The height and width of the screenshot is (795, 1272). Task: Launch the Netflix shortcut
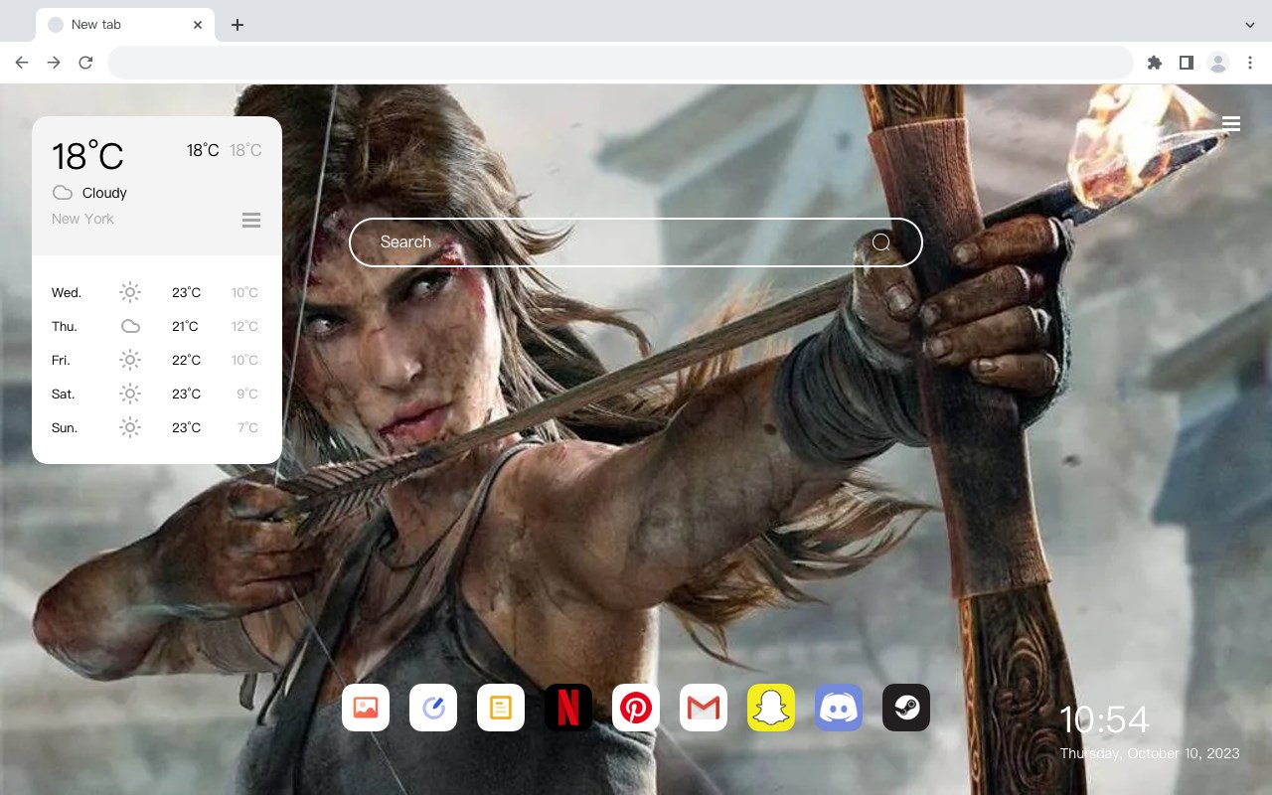click(x=568, y=708)
